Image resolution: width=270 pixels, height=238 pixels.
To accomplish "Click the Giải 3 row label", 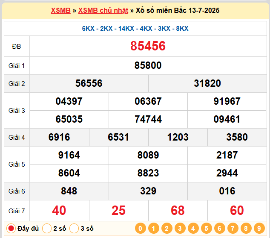I will click(17, 111).
